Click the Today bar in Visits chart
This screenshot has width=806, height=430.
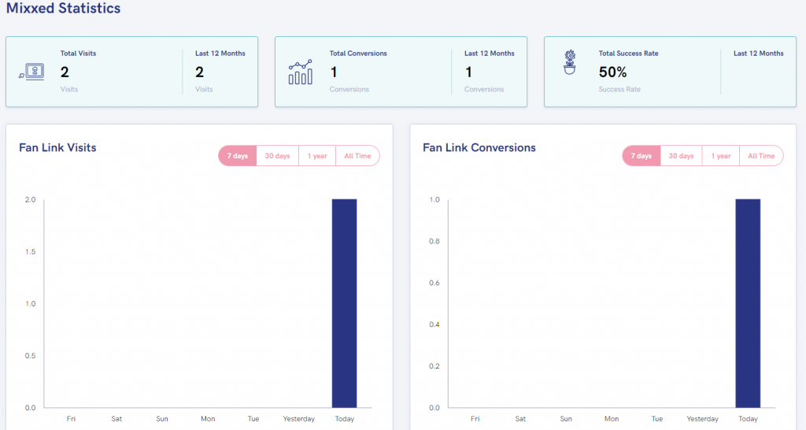(x=344, y=303)
